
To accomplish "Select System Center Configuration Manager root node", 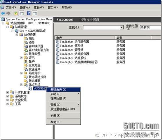I will (x=29, y=19).
